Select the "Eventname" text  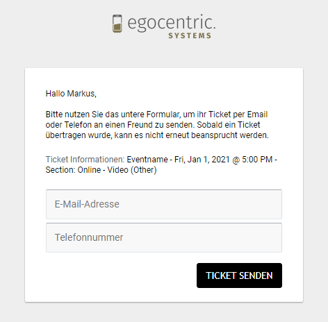pos(147,160)
